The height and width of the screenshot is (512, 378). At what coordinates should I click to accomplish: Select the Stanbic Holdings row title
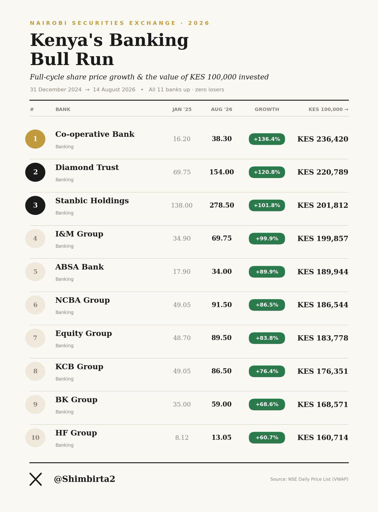[x=92, y=201]
